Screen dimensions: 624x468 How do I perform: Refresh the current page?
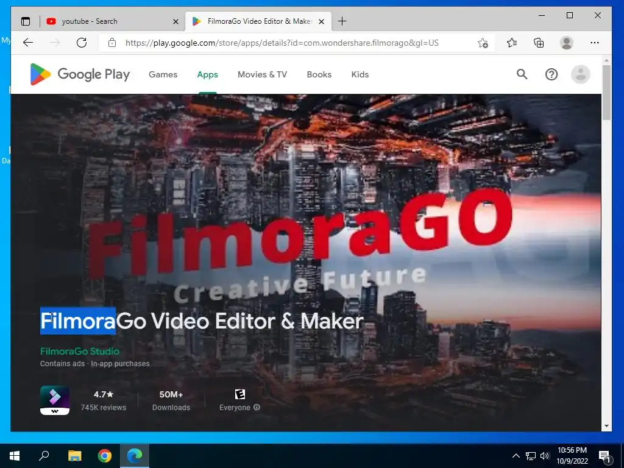coord(82,43)
